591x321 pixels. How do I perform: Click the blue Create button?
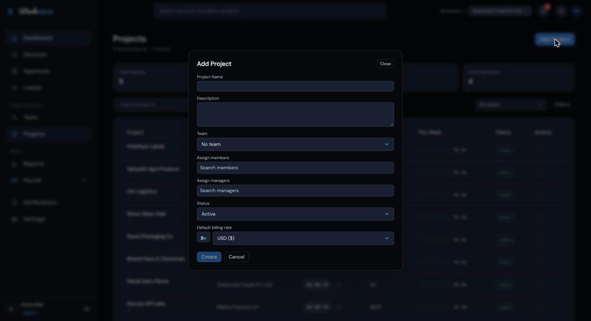(209, 257)
